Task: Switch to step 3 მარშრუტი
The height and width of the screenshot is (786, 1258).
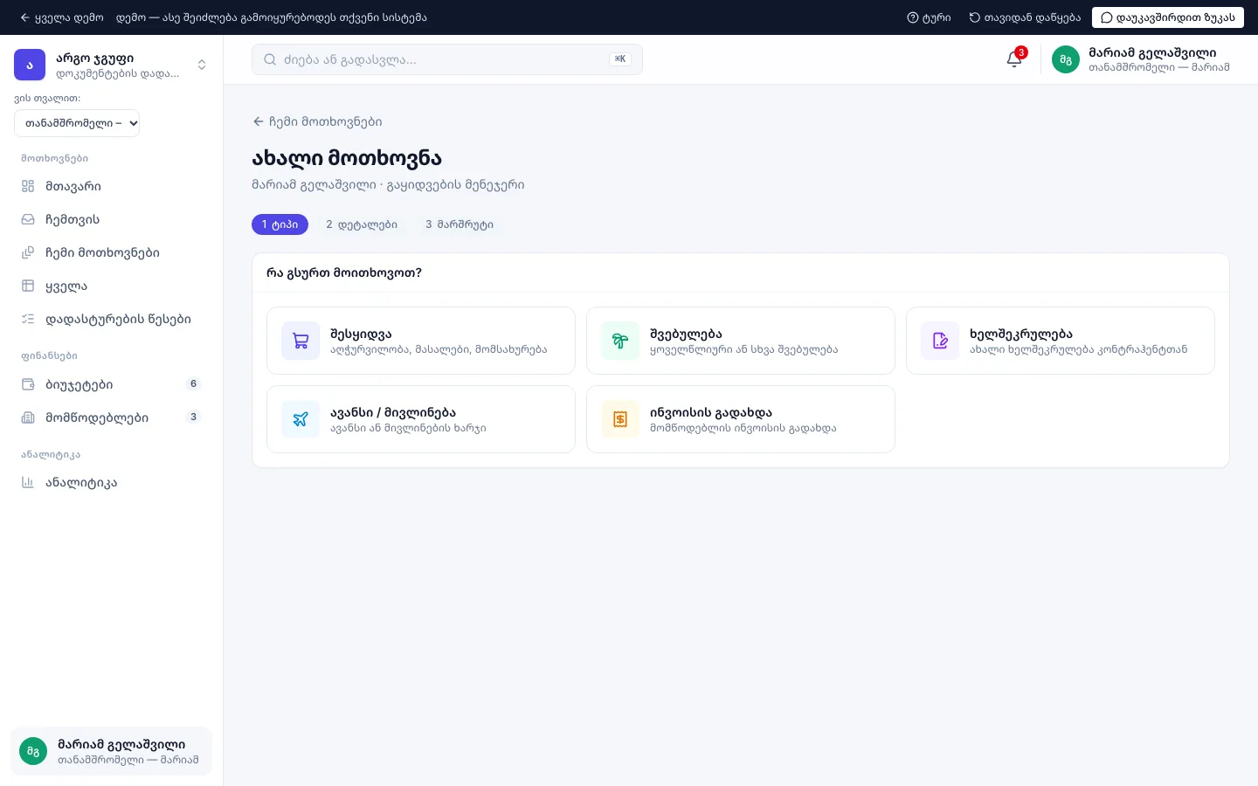Action: pyautogui.click(x=460, y=224)
